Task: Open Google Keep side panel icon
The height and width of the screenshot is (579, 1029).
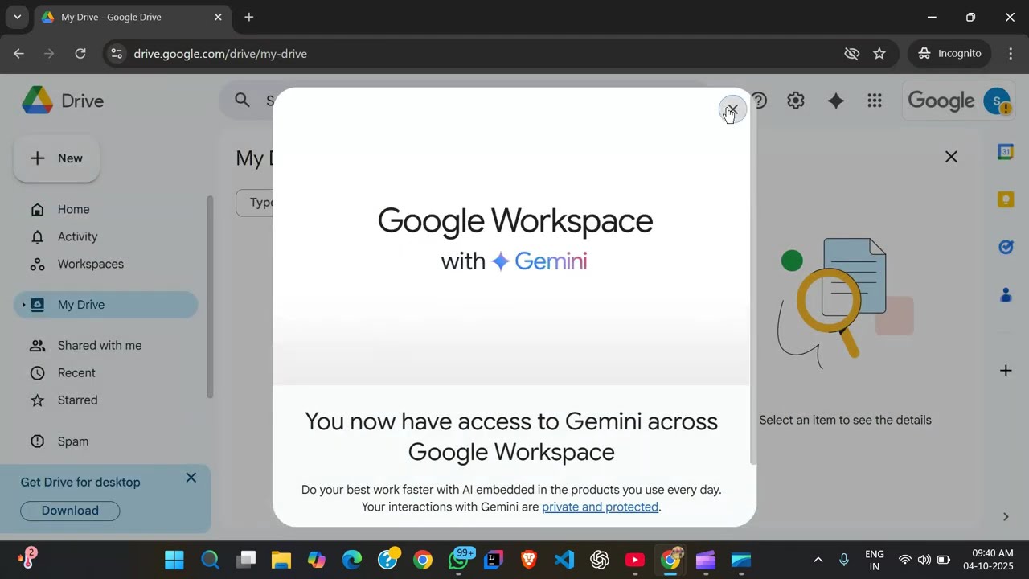Action: [x=1006, y=199]
